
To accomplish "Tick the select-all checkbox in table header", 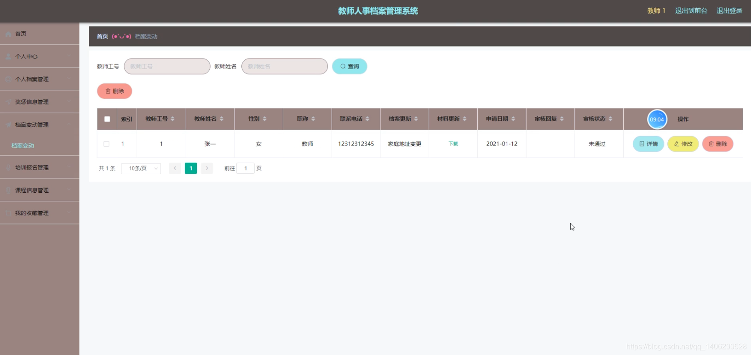I will click(107, 119).
